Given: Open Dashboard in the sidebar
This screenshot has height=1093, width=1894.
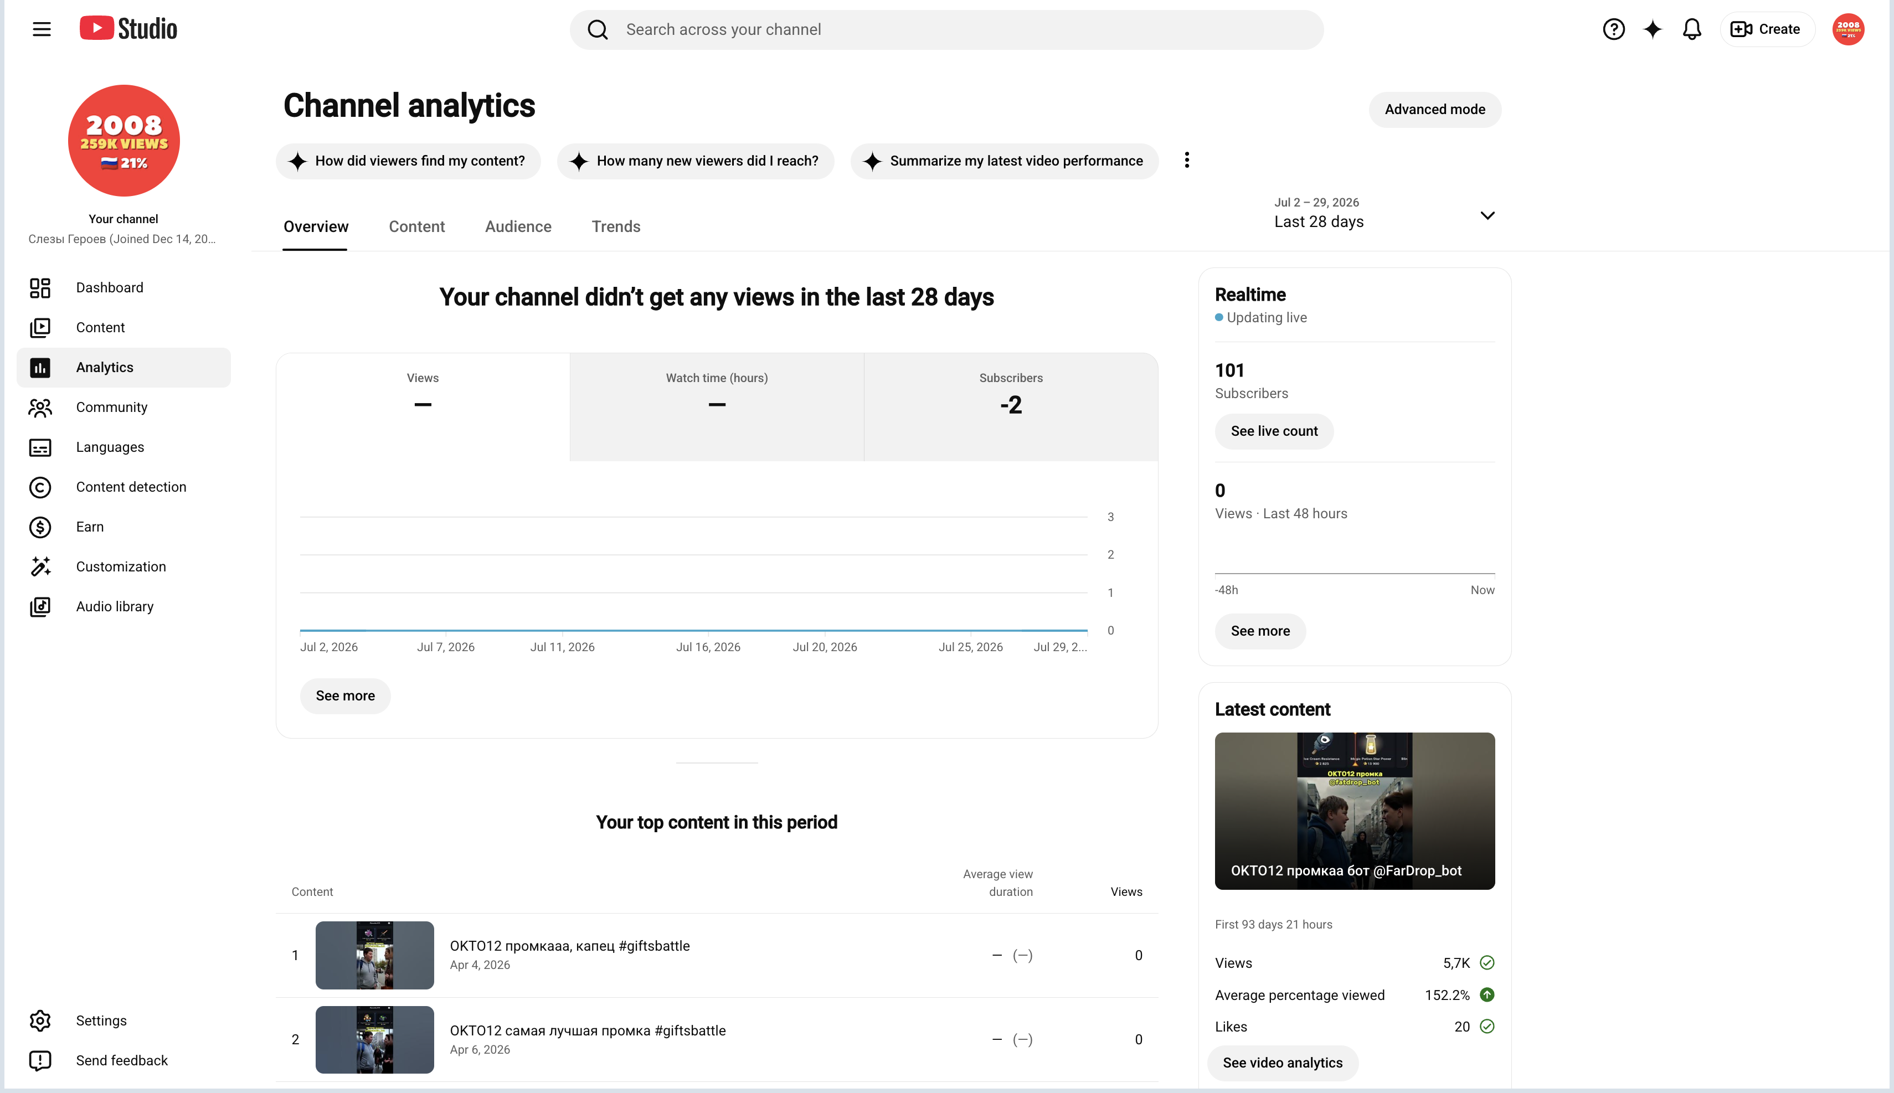Looking at the screenshot, I should 124,287.
